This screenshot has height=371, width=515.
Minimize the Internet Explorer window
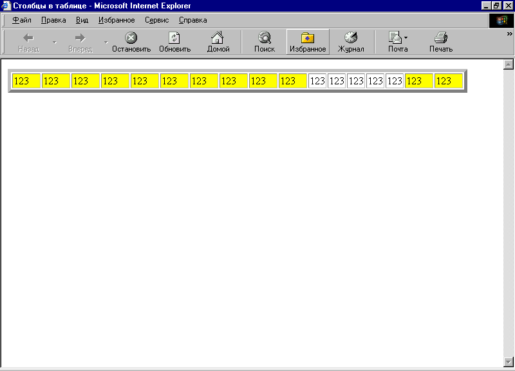click(x=486, y=6)
